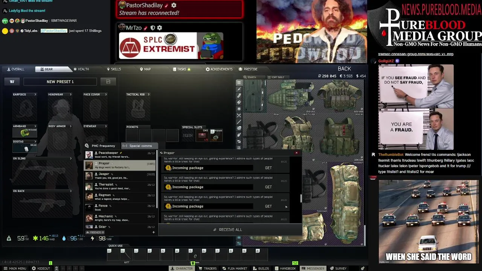
Task: Open the settings gear in the bottom bar
Action: 363,268
